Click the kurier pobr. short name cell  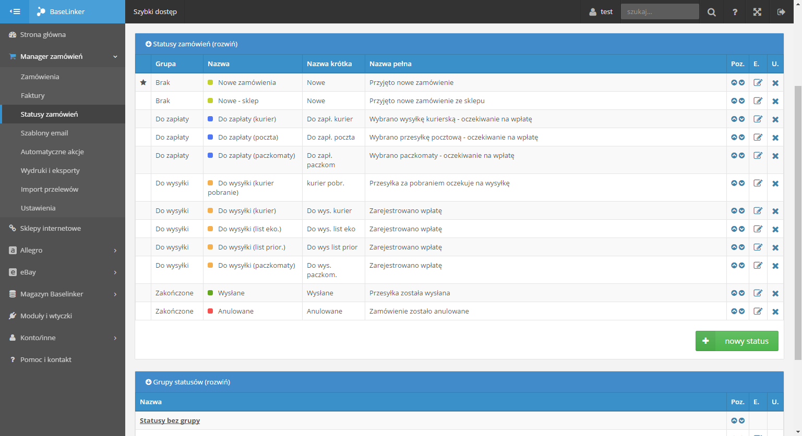[x=333, y=188]
